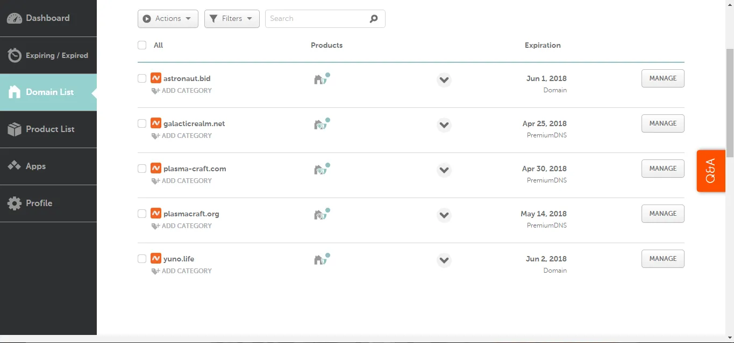Add category to yuno.life
Viewport: 734px width, 343px height.
tap(182, 271)
